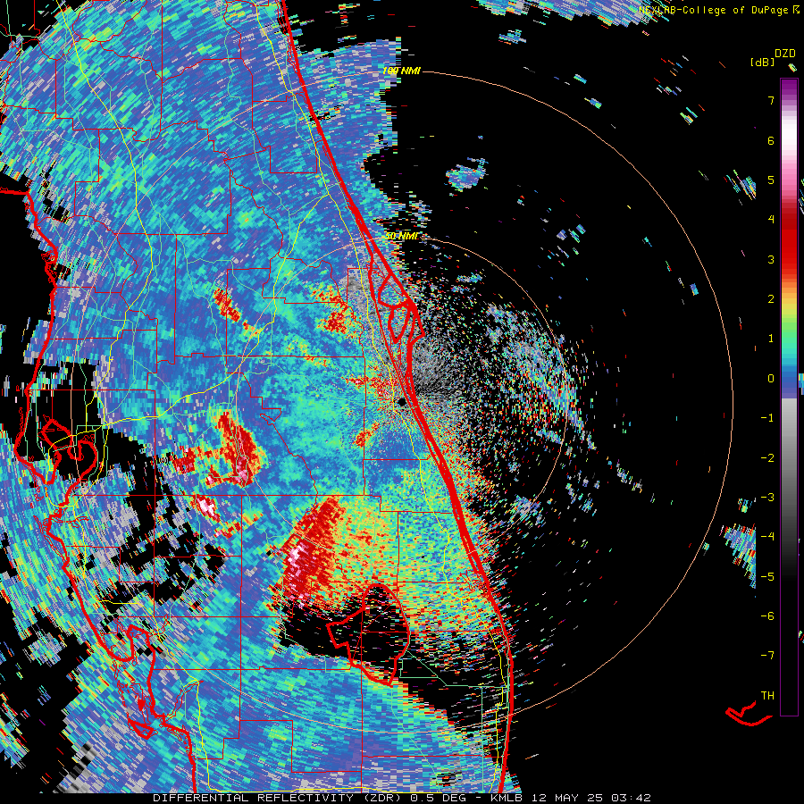Click the 3 value on the color scale
The image size is (804, 804).
pyautogui.click(x=771, y=259)
